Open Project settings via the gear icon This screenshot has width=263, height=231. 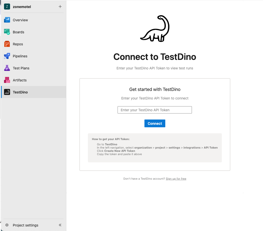coord(7,225)
